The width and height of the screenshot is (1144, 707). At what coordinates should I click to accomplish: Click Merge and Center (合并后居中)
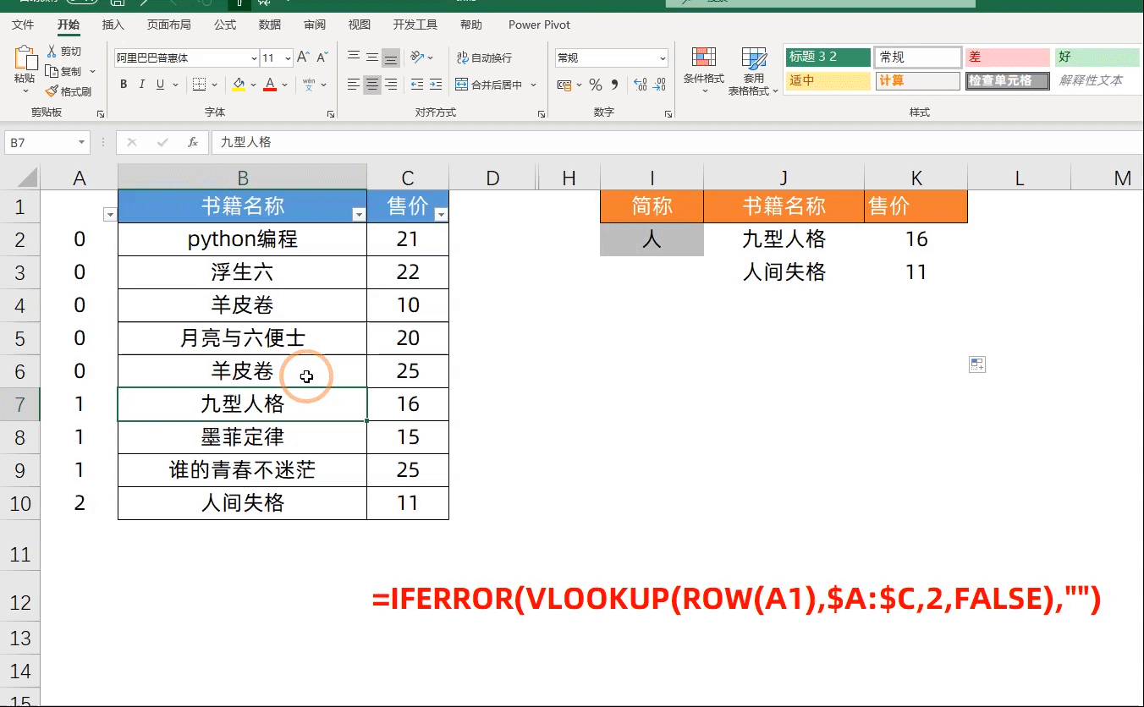489,85
